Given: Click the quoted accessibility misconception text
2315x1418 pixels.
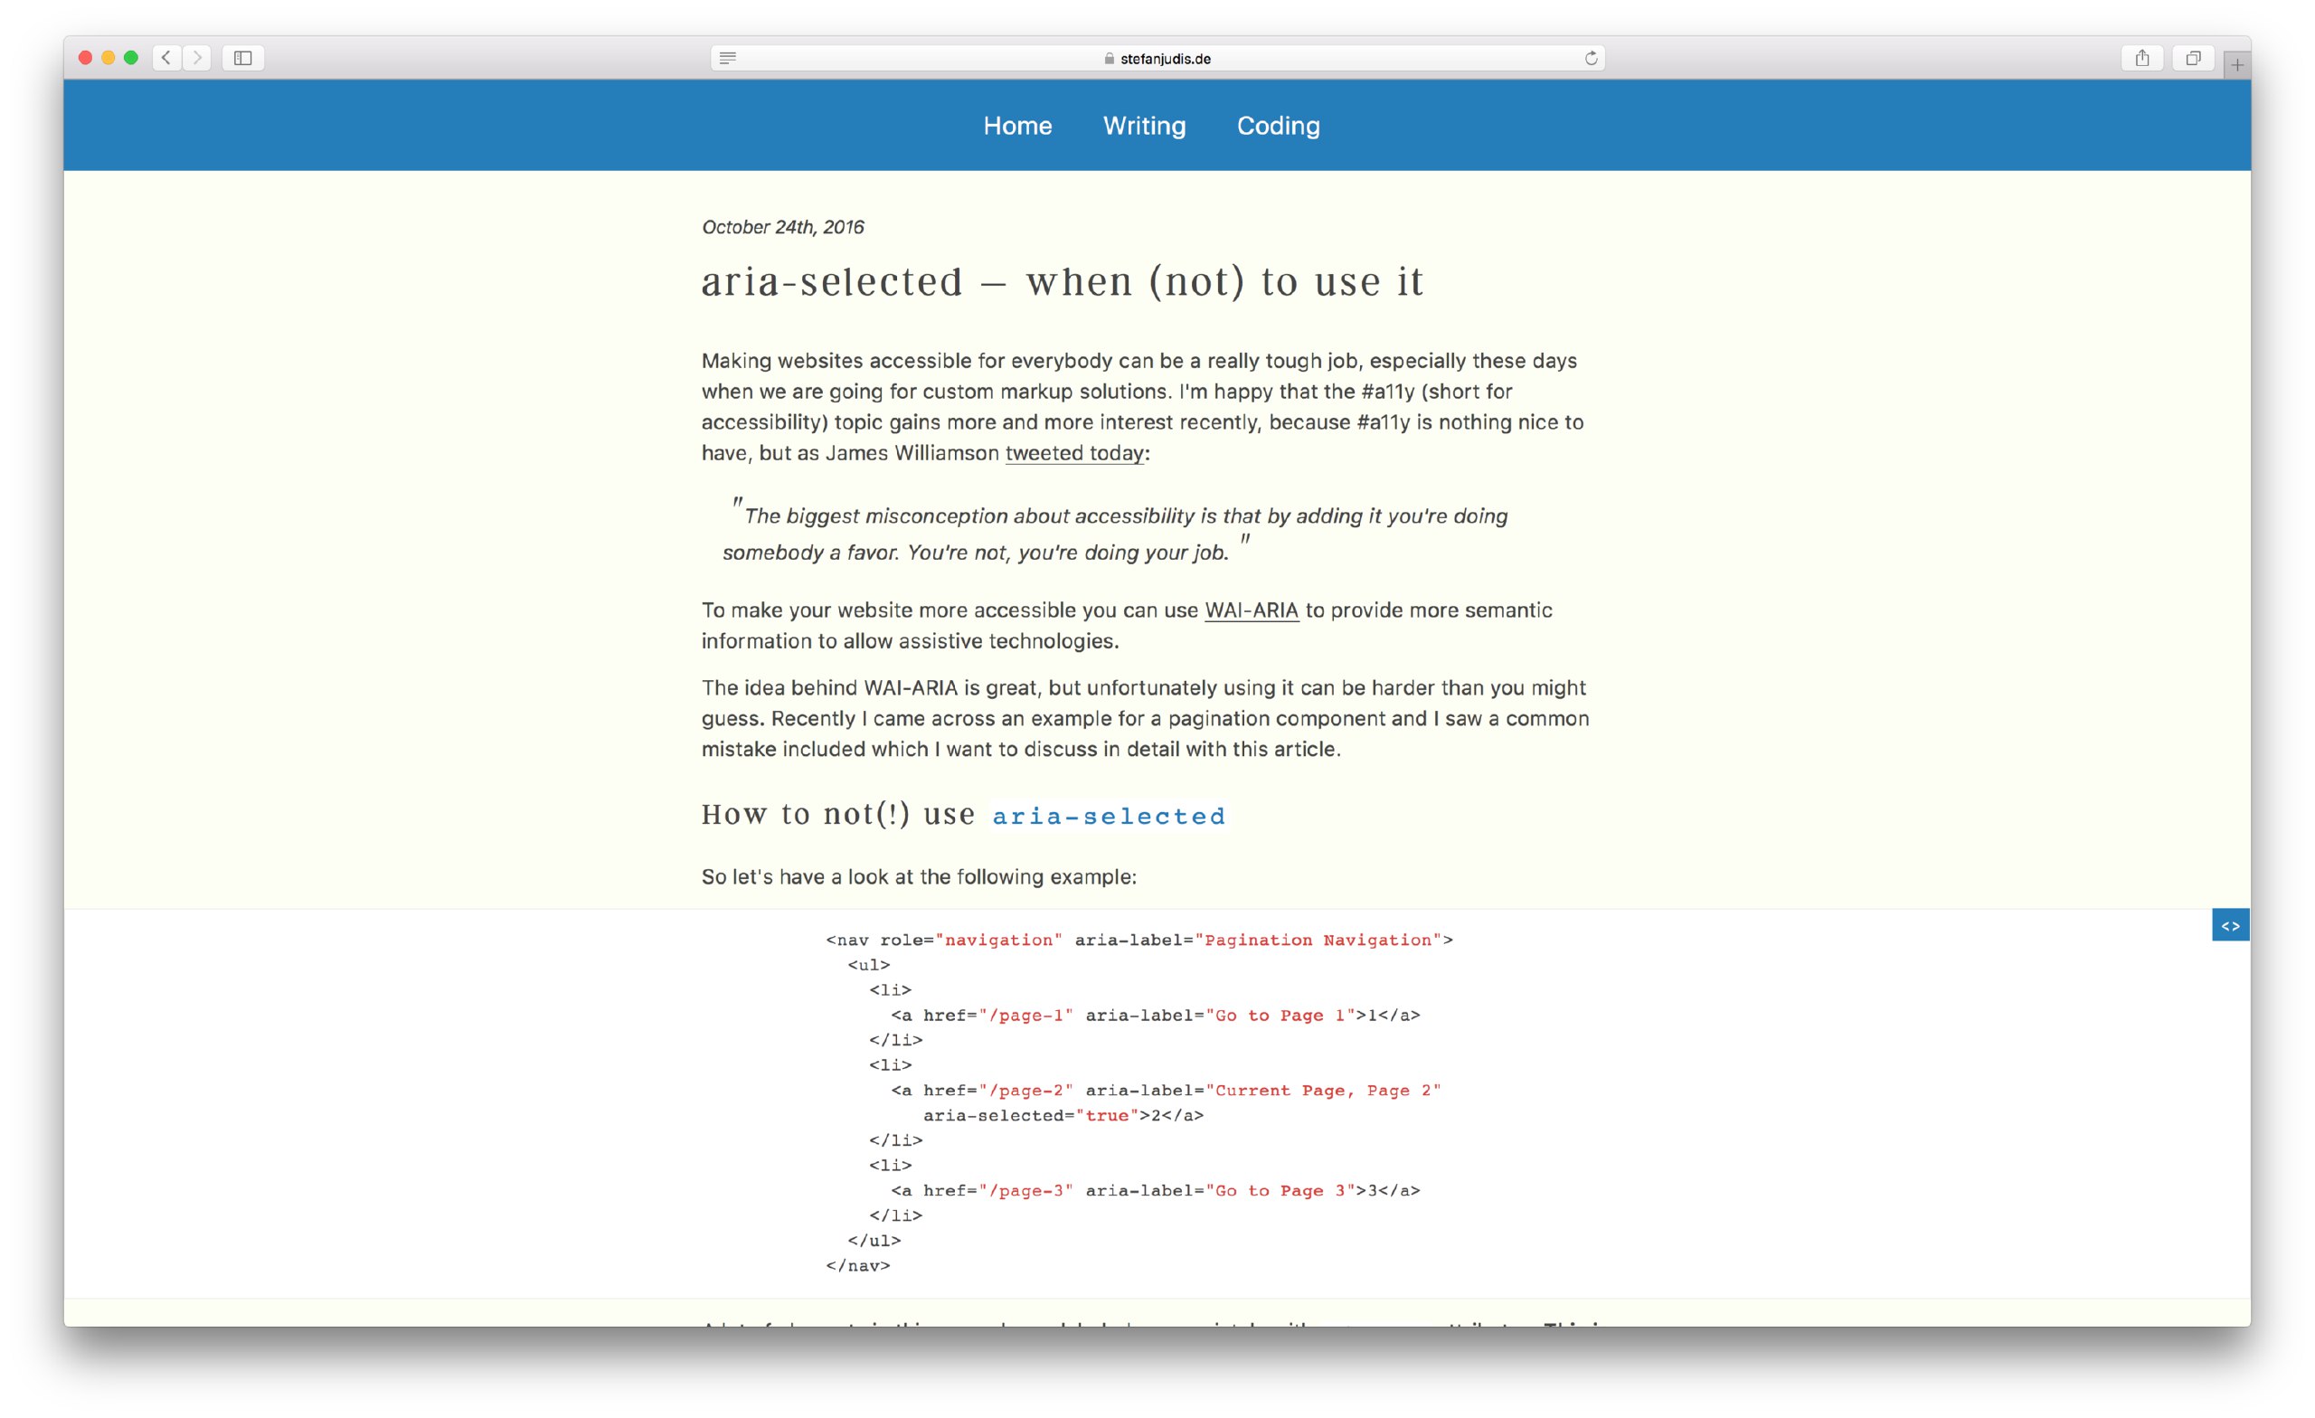Looking at the screenshot, I should [1115, 534].
